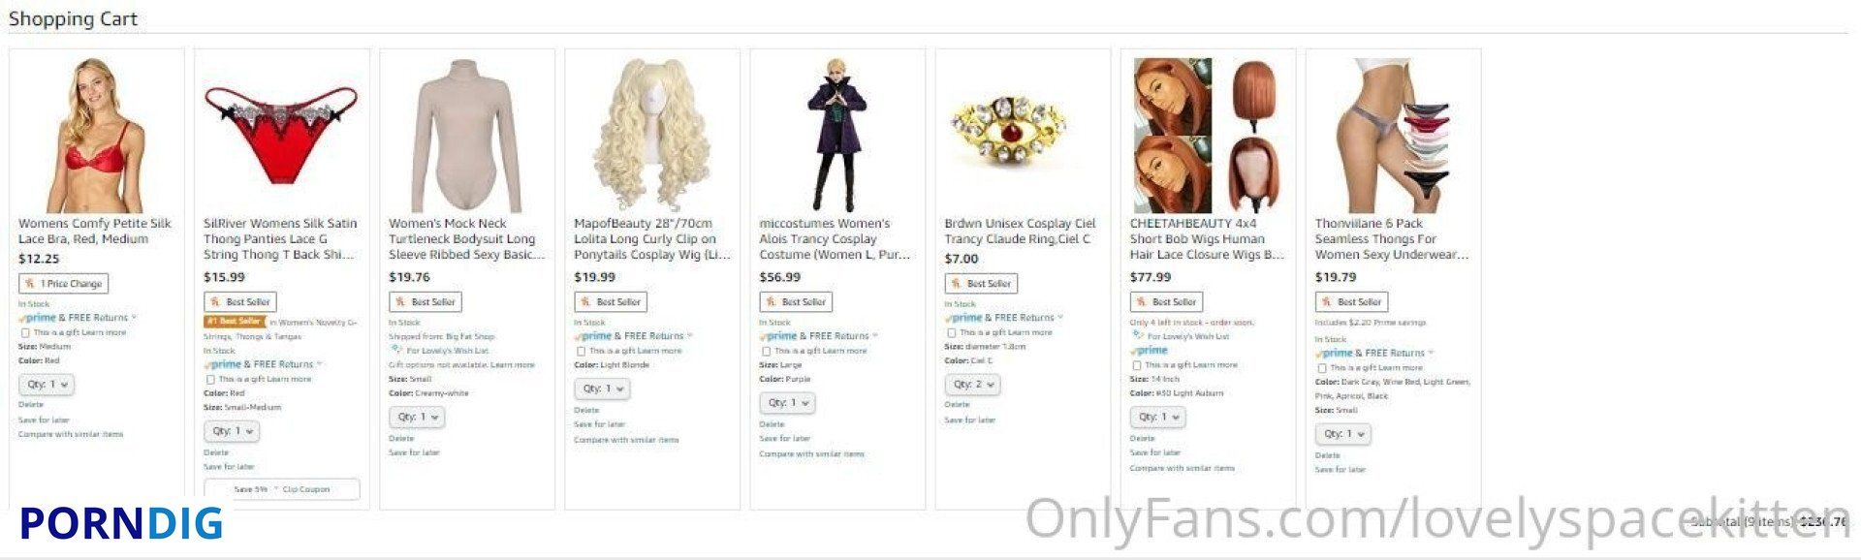
Task: Click Save 5% Clip Coupon on thong panties
Action: coord(281,489)
